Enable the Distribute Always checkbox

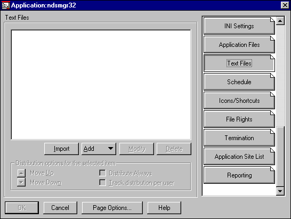point(102,173)
